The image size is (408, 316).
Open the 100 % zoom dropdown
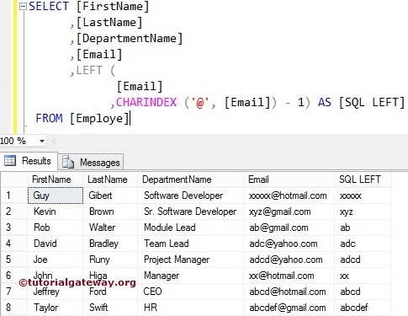[x=42, y=141]
